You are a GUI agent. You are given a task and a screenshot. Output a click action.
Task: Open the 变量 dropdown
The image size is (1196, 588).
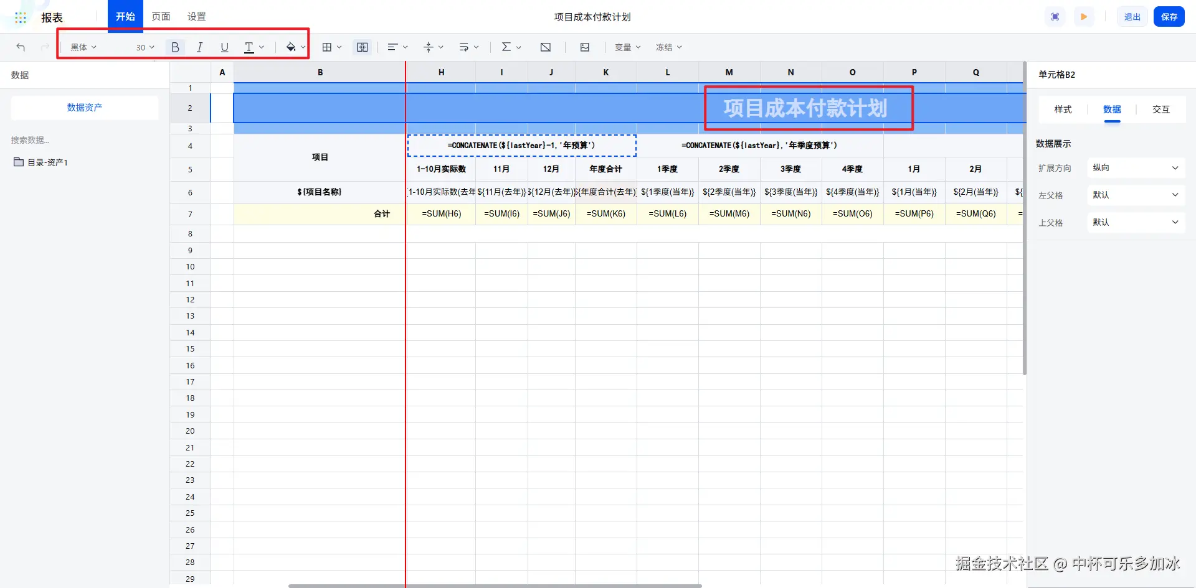point(628,47)
